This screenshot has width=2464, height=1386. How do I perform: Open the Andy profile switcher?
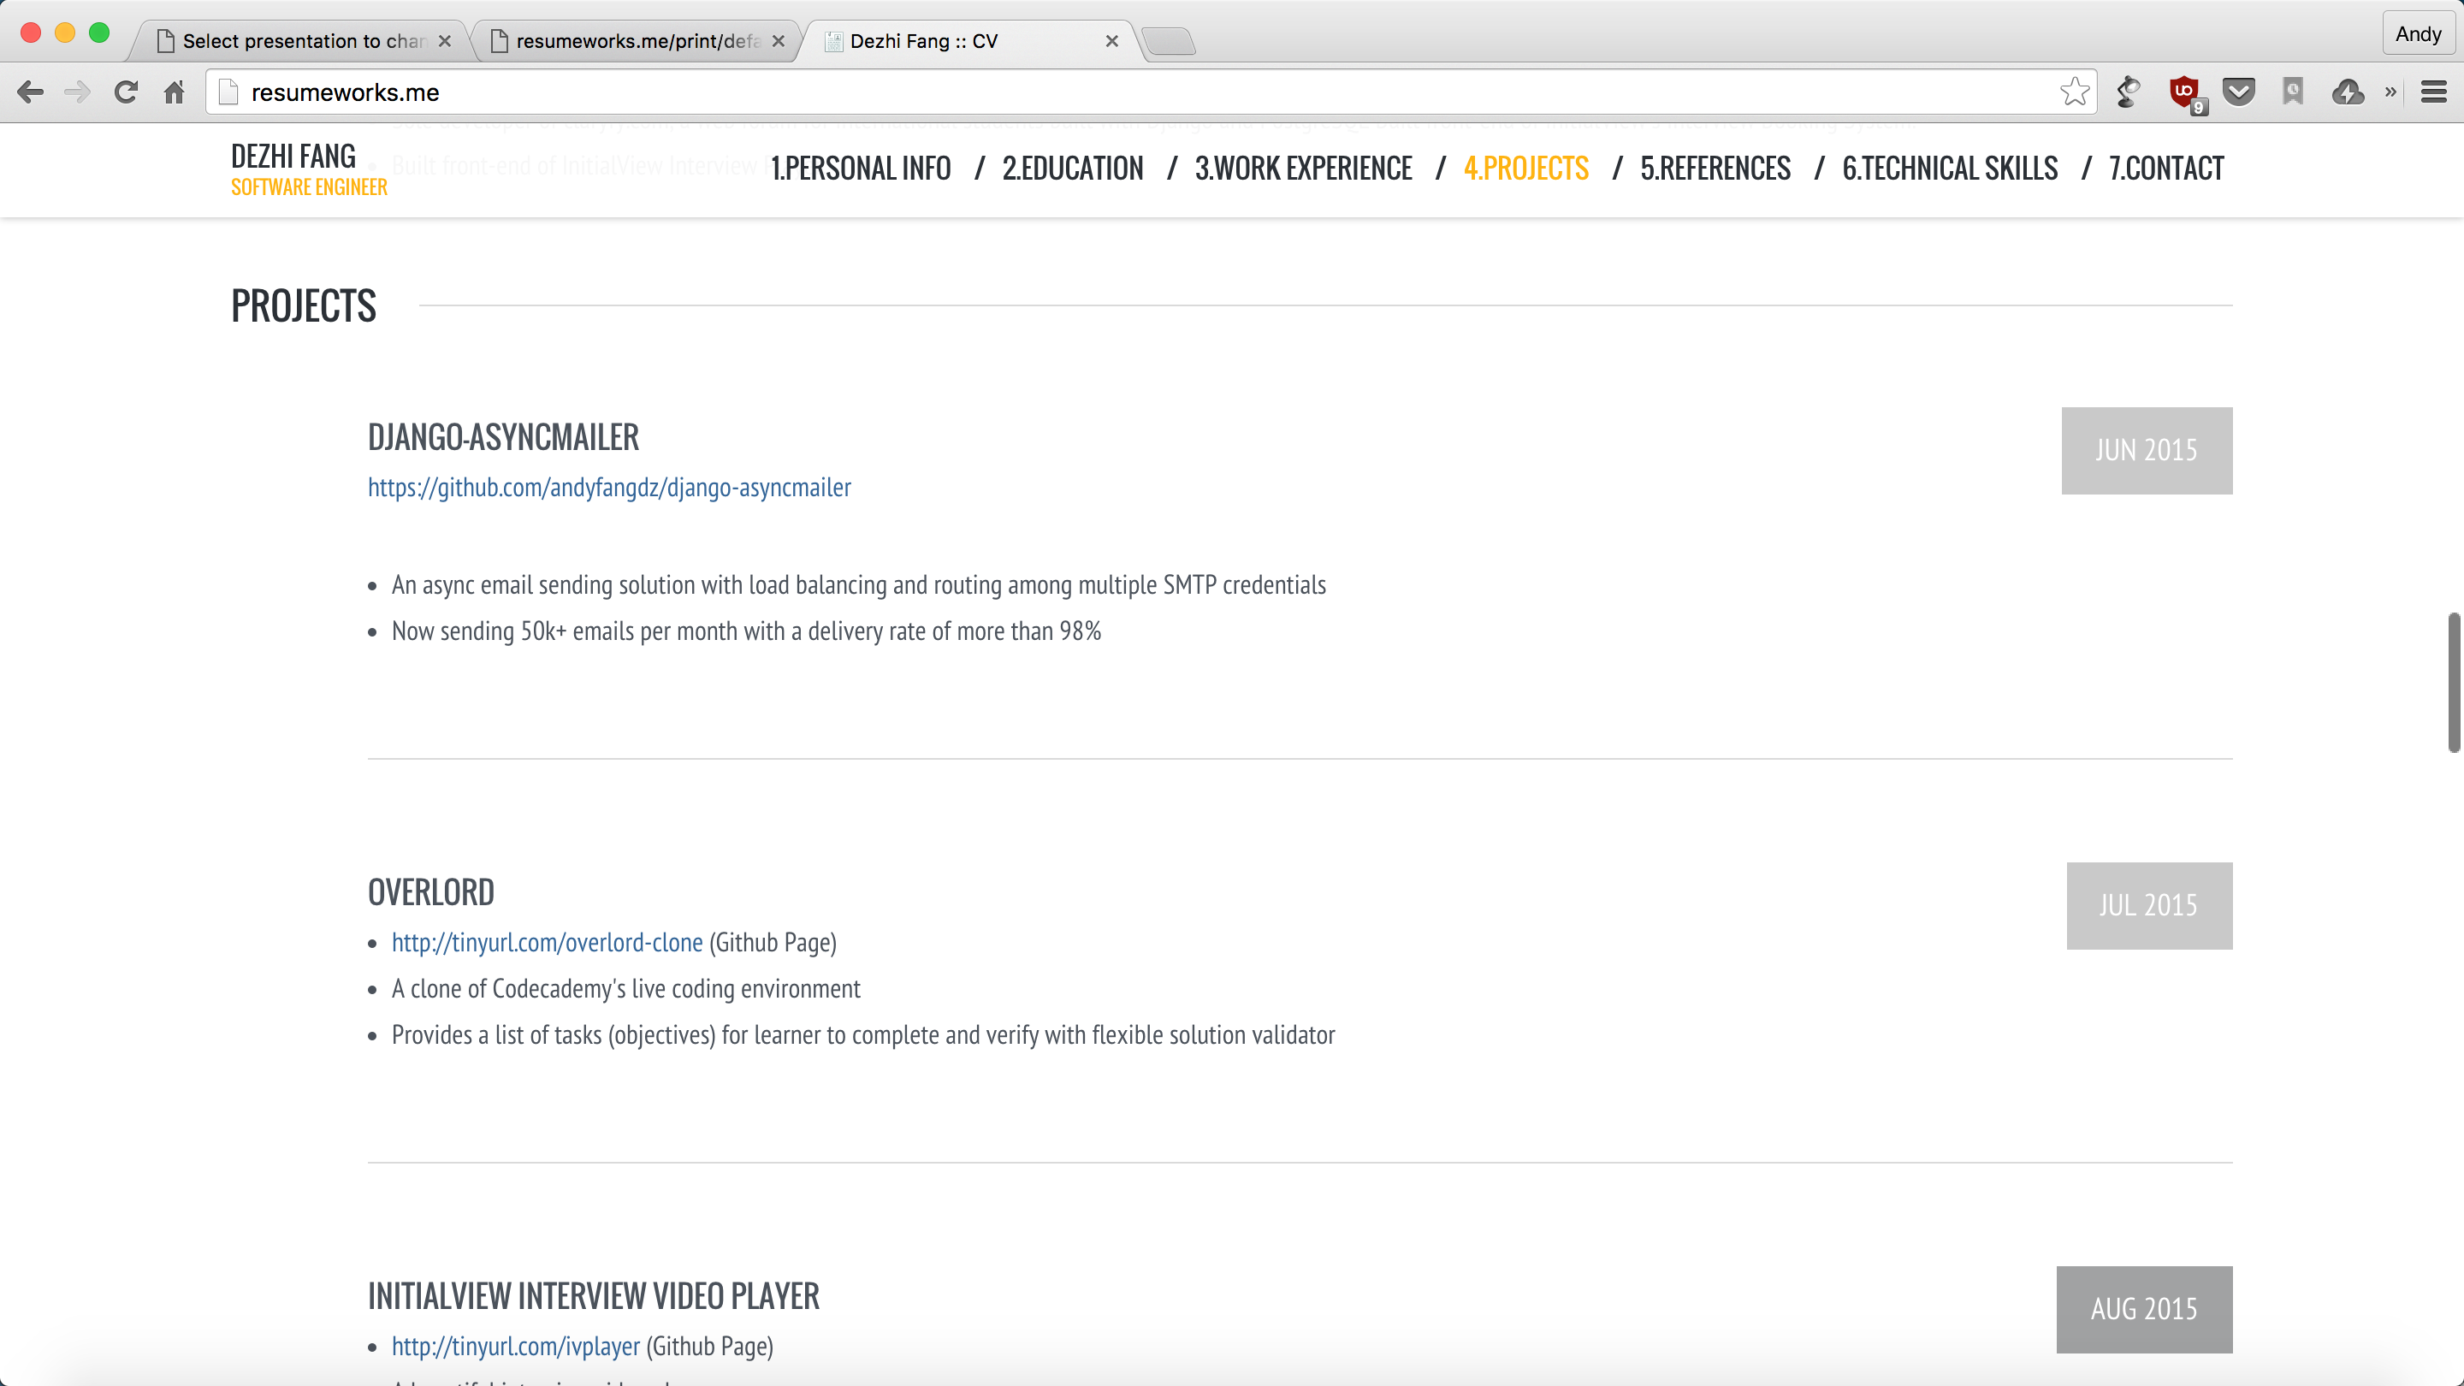pyautogui.click(x=2417, y=34)
